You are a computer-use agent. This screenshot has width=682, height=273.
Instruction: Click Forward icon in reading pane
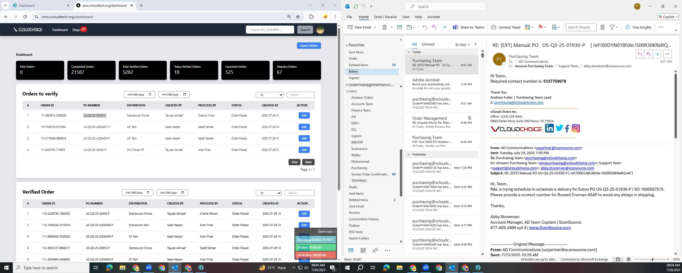pos(657,54)
